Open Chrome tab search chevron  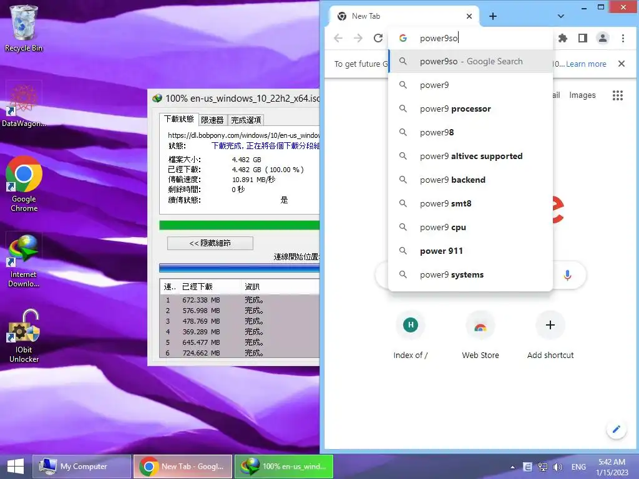tap(561, 16)
